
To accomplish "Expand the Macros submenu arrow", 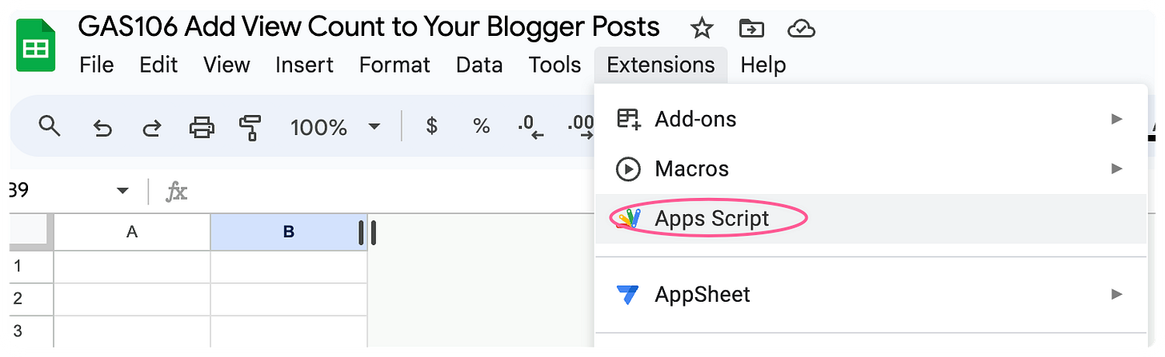I will [x=1117, y=169].
